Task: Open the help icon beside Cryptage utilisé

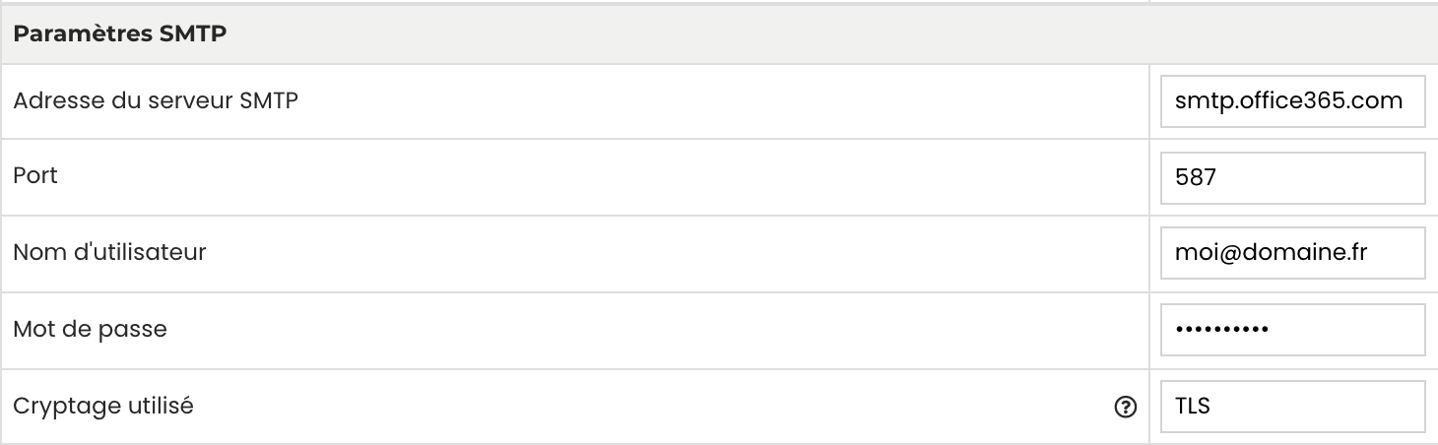Action: [x=1124, y=406]
